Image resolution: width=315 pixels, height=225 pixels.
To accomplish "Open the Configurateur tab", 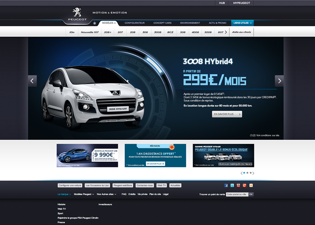I will (134, 23).
